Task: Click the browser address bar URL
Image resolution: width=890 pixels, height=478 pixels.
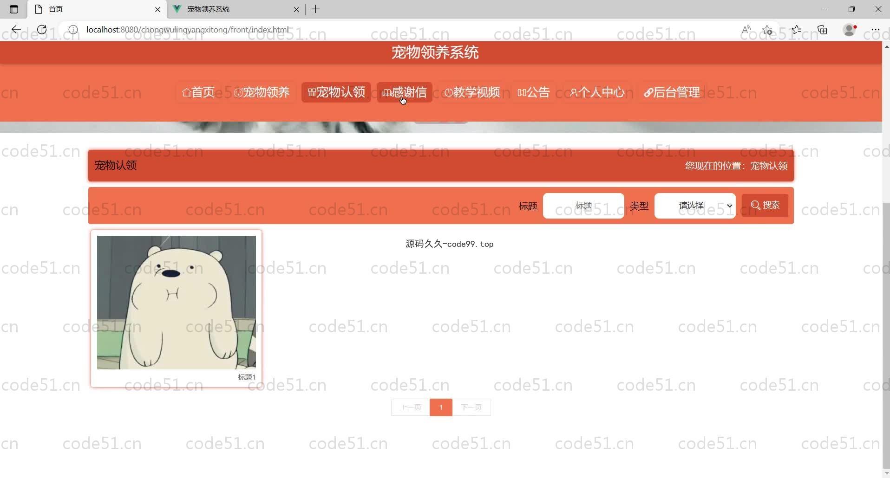Action: (x=188, y=30)
